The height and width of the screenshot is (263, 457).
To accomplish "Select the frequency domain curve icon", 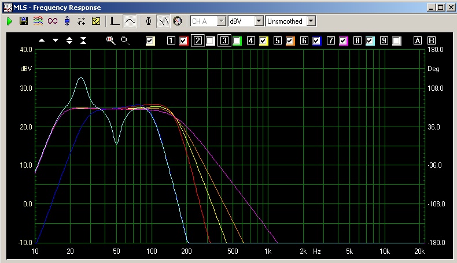I will tap(130, 21).
